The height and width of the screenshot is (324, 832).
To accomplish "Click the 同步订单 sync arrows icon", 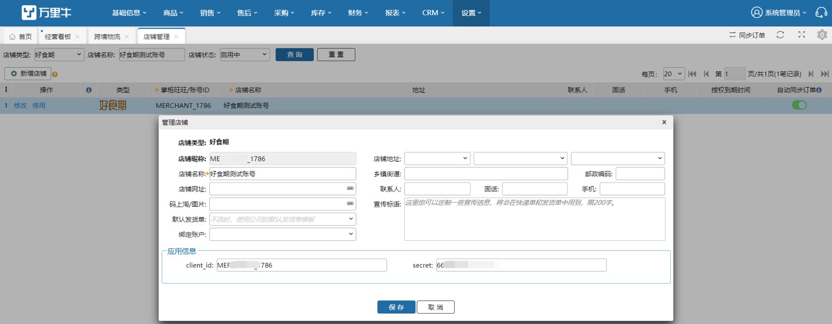I will click(x=733, y=35).
